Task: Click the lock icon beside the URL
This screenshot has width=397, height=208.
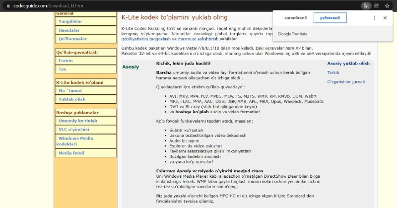Action: 8,5
